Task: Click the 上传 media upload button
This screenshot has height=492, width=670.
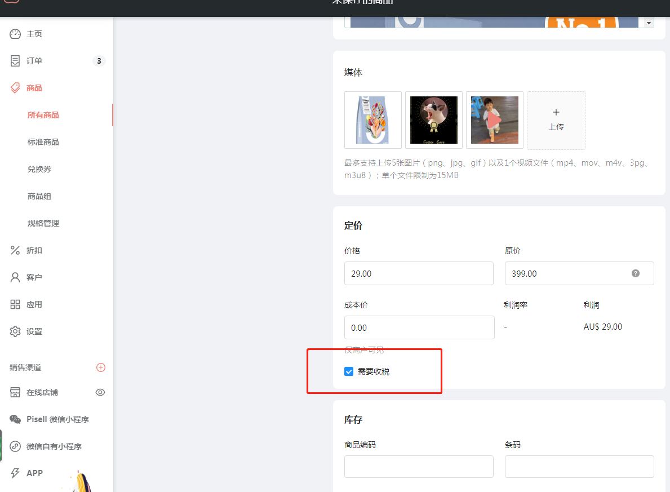Action: 556,120
